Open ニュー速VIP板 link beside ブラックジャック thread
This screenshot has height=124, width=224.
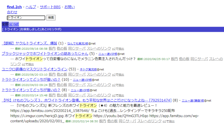(x=108, y=54)
